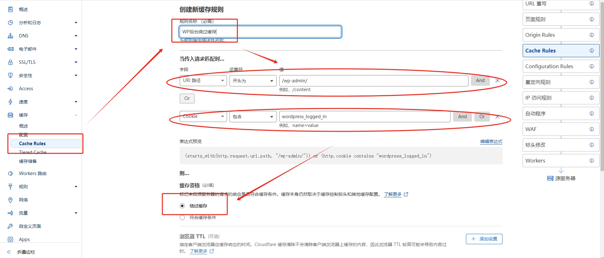This screenshot has width=604, height=258.
Task: Click the page vertical scrollbar
Action: (602, 86)
